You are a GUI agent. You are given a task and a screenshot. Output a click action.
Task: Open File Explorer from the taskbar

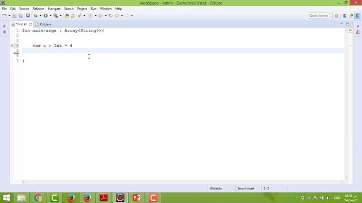[x=21, y=198]
